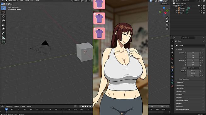Toggle Collection exclude checkbox in outliner
This screenshot has height=115, width=206.
coord(199,6)
